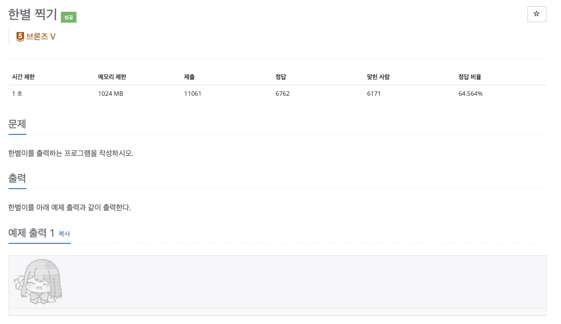Click the 제출 column header
This screenshot has width=561, height=324.
pos(190,77)
